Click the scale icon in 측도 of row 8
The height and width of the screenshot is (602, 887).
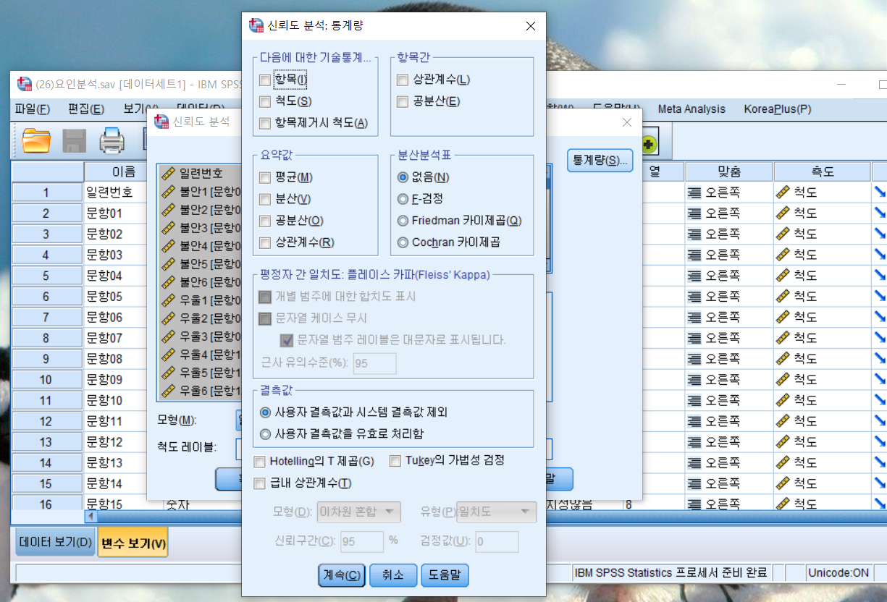[x=782, y=338]
